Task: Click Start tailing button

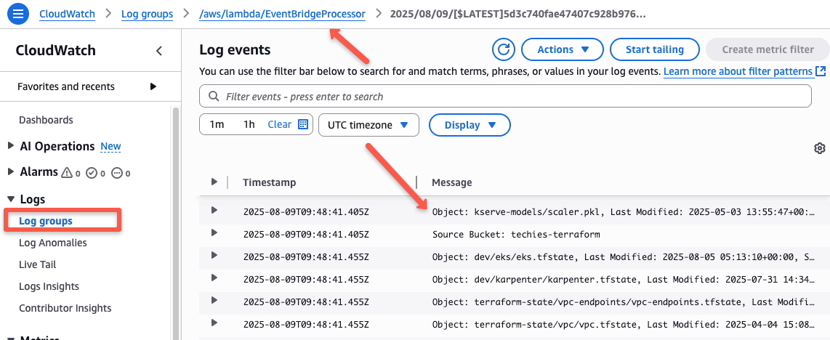Action: click(x=655, y=49)
